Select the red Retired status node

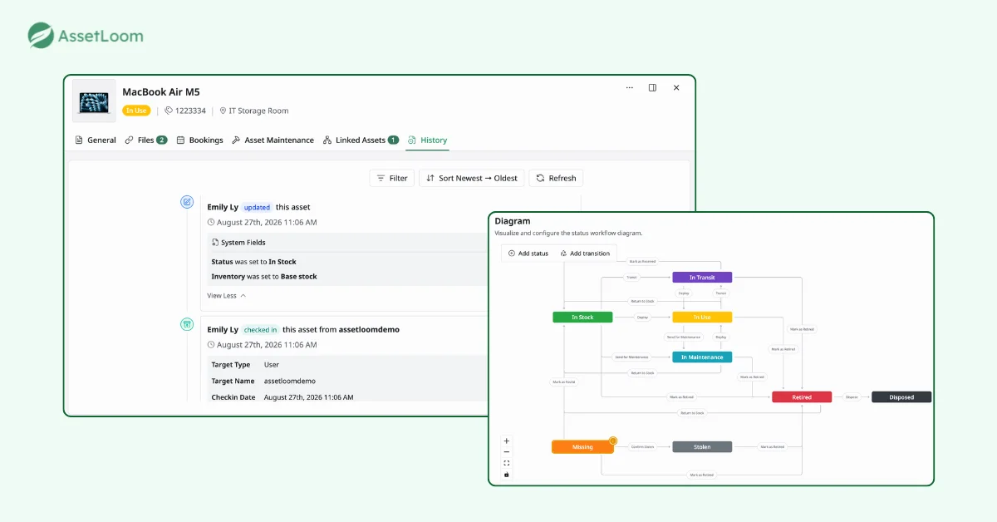pos(802,397)
